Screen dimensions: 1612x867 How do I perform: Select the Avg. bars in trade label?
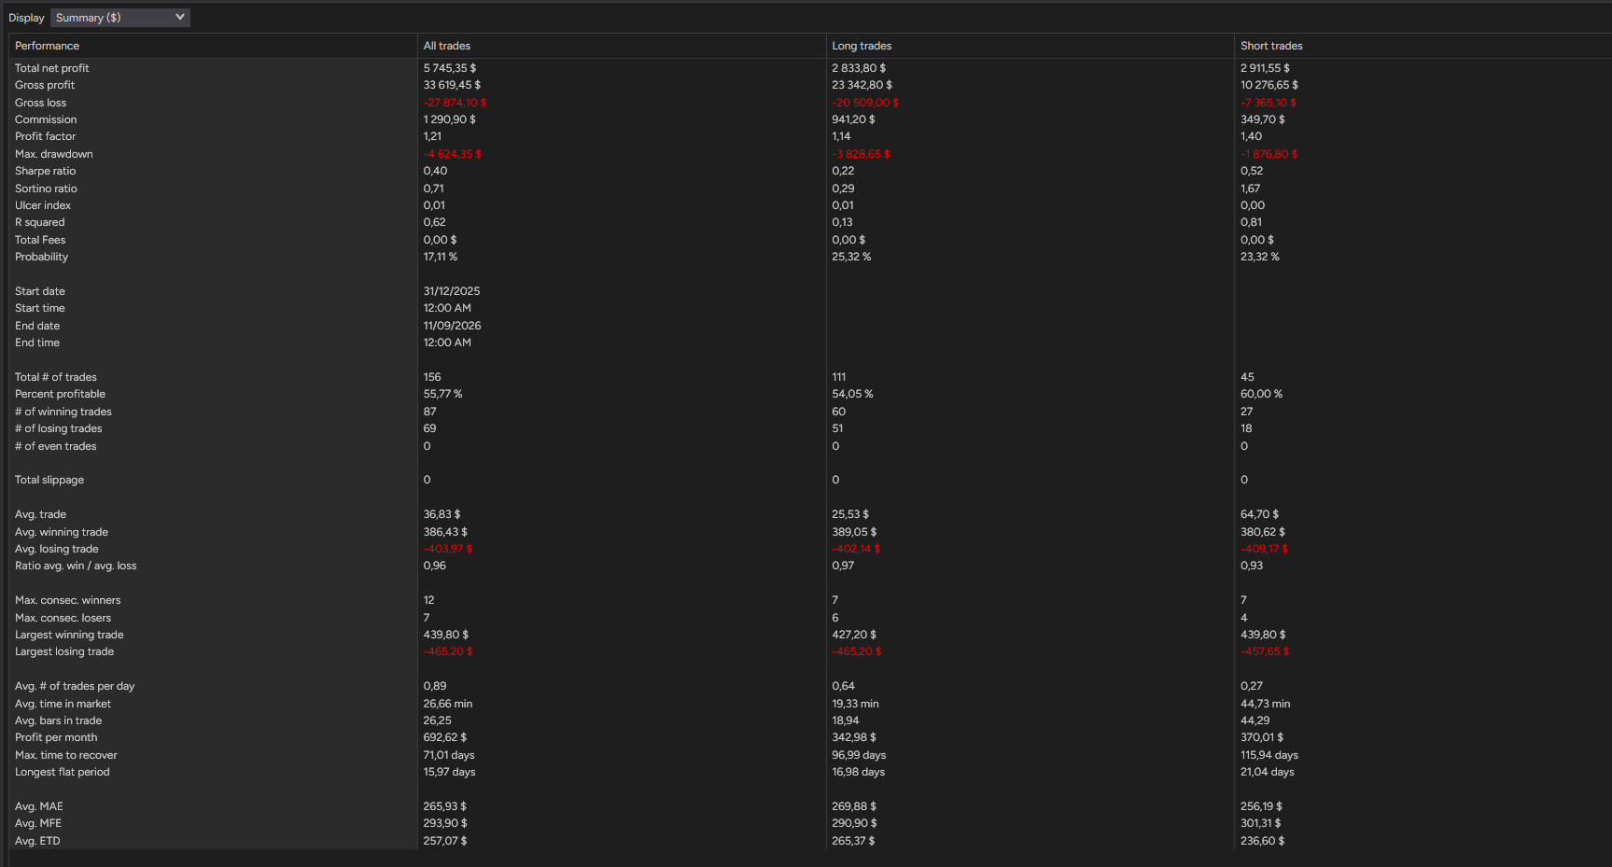pos(58,720)
